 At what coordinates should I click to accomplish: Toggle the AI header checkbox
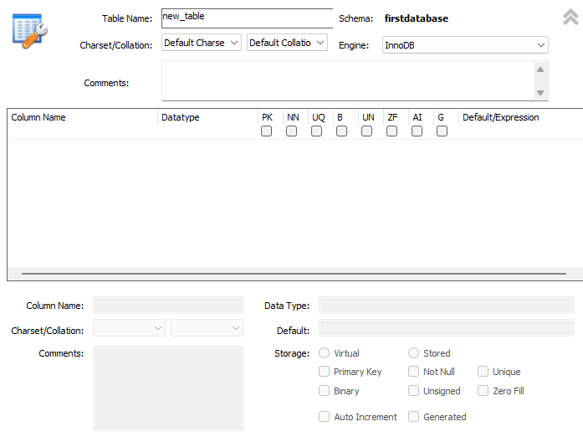point(417,131)
